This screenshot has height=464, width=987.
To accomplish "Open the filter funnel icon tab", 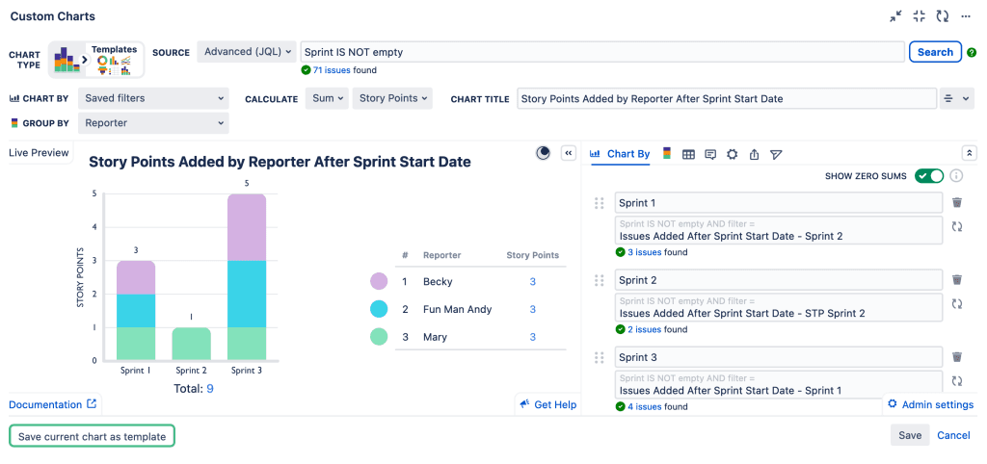I will click(776, 154).
